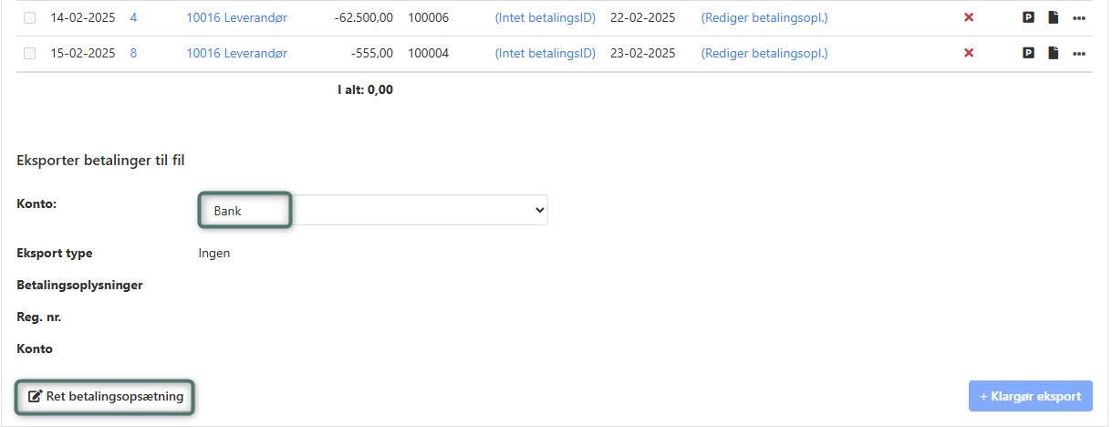
Task: Open 10016 Leverandør on the -62.500,00 row
Action: pos(236,17)
